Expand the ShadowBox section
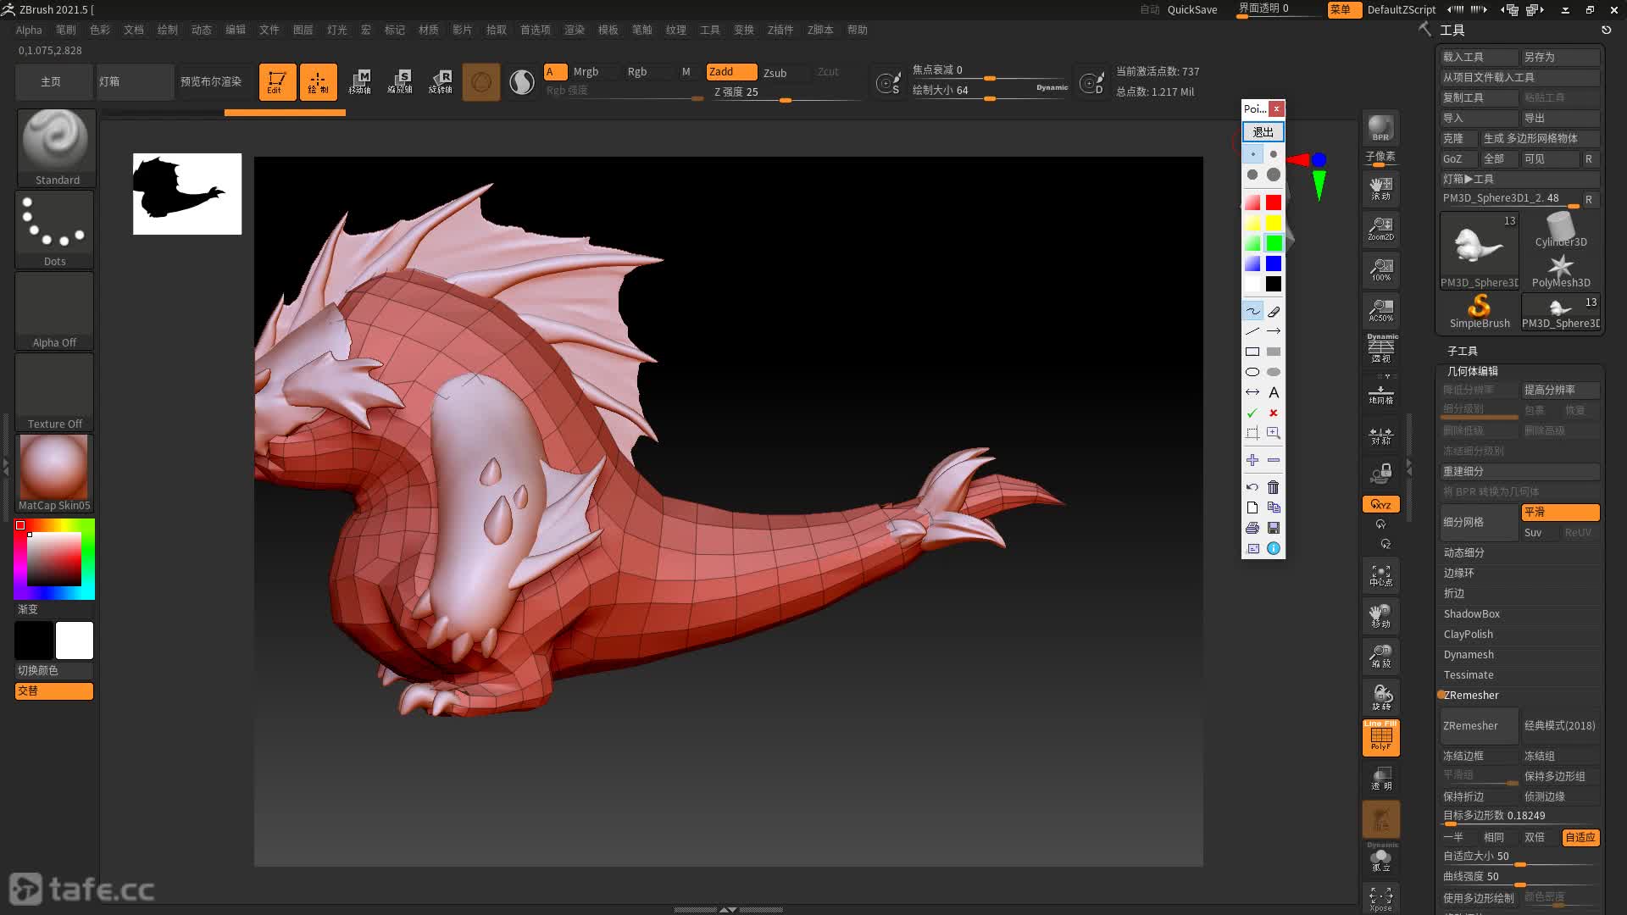1627x915 pixels. click(1472, 614)
